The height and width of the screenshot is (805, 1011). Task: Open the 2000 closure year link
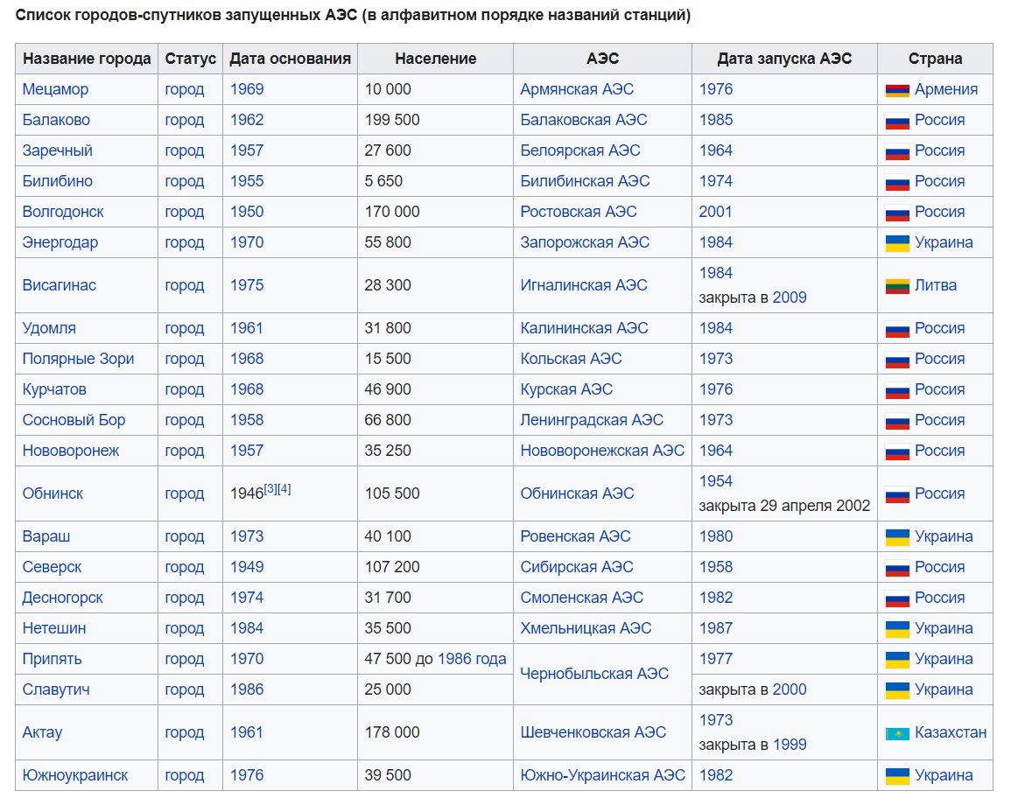(790, 689)
